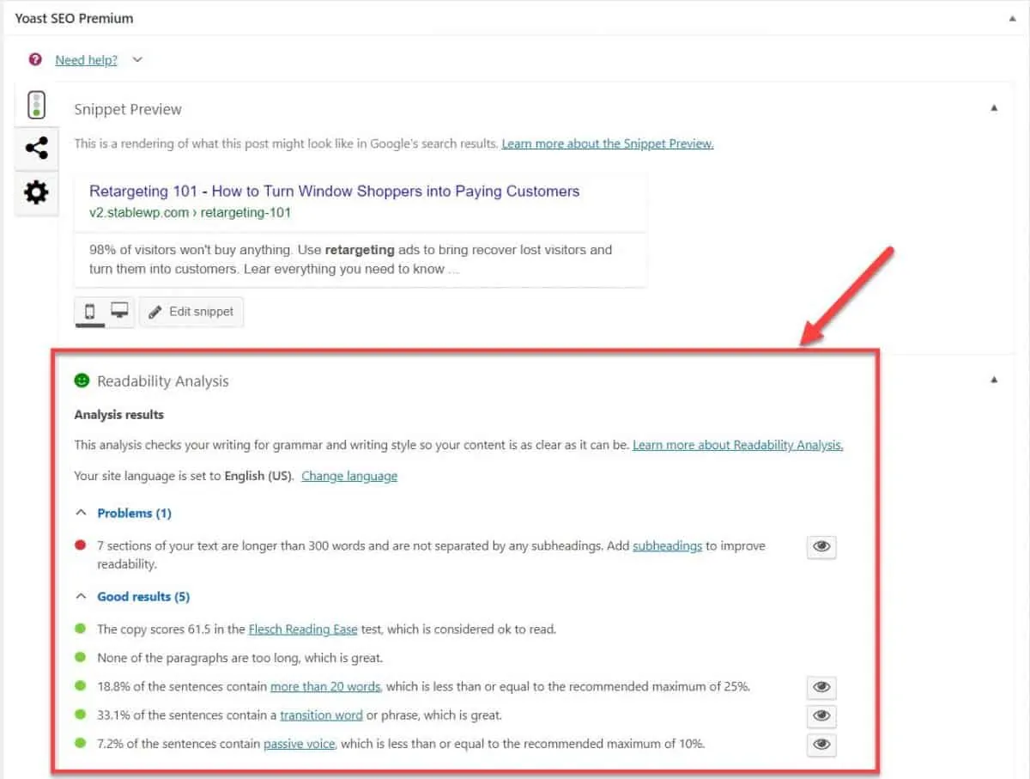Select the traffic light content optimization tab
The width and height of the screenshot is (1030, 779).
36,106
